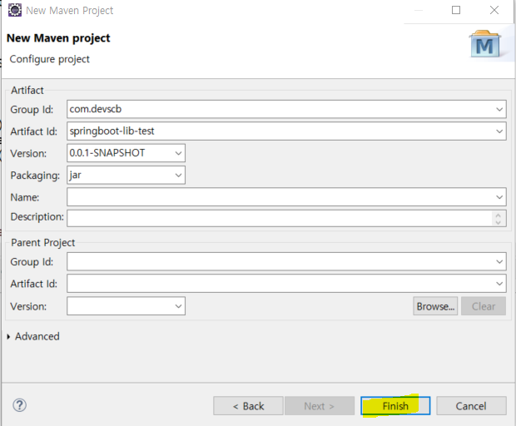Open the Artifact Group Id dropdown arrow
The width and height of the screenshot is (516, 426).
click(x=499, y=109)
